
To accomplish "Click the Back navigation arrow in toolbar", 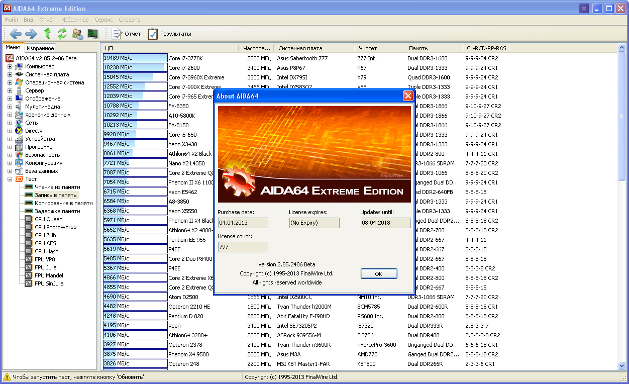I will pos(16,34).
